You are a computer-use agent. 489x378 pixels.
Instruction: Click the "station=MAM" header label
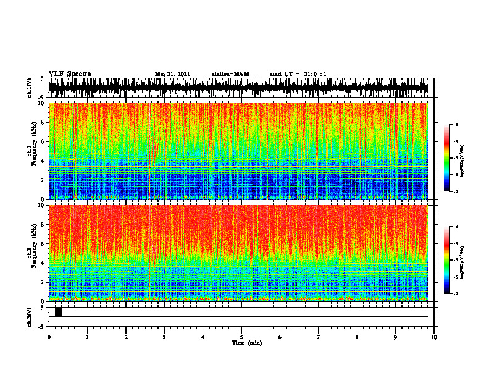pyautogui.click(x=230, y=74)
